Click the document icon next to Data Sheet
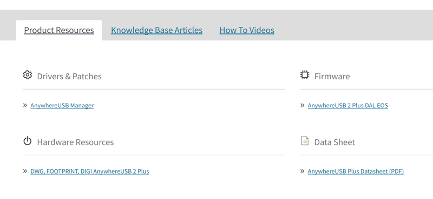This screenshot has width=433, height=199. click(x=305, y=141)
